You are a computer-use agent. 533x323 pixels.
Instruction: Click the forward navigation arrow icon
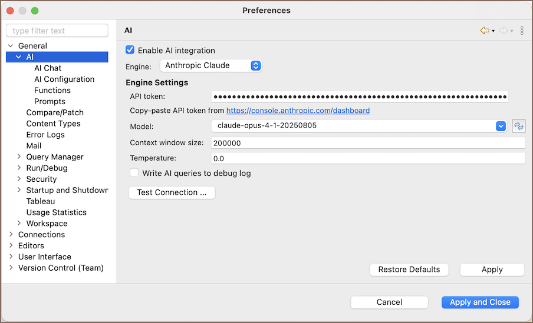coord(503,31)
